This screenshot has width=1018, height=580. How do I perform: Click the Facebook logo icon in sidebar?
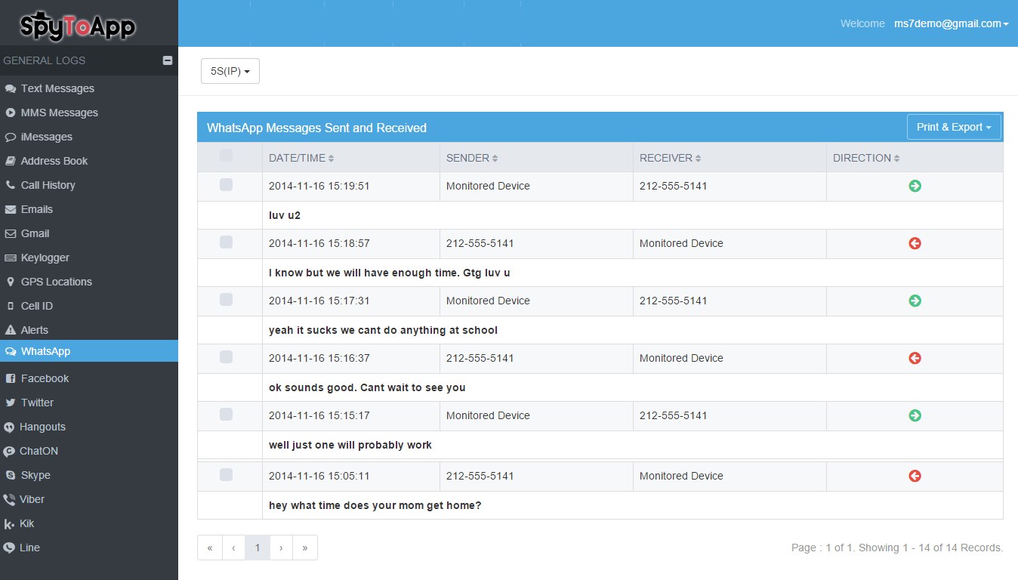(x=10, y=378)
